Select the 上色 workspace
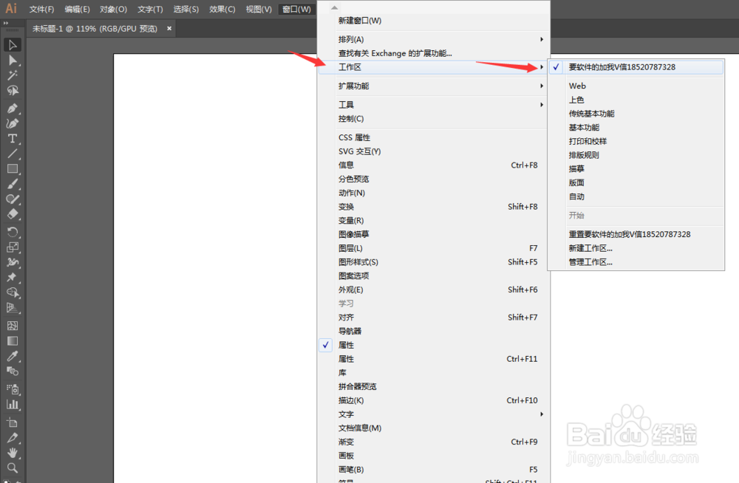The width and height of the screenshot is (739, 483). pos(636,100)
